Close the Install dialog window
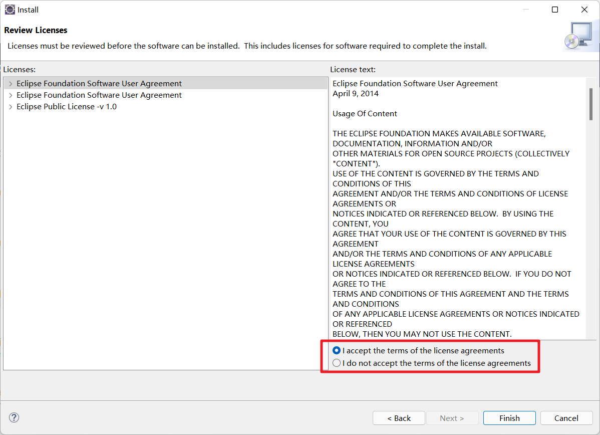The image size is (600, 435). [x=584, y=10]
